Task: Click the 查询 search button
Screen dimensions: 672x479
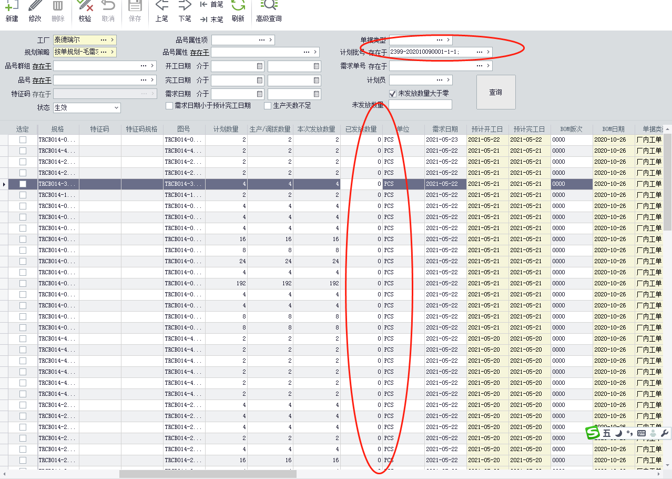Action: (496, 92)
